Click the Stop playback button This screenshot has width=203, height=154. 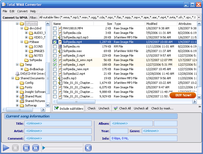point(15,148)
